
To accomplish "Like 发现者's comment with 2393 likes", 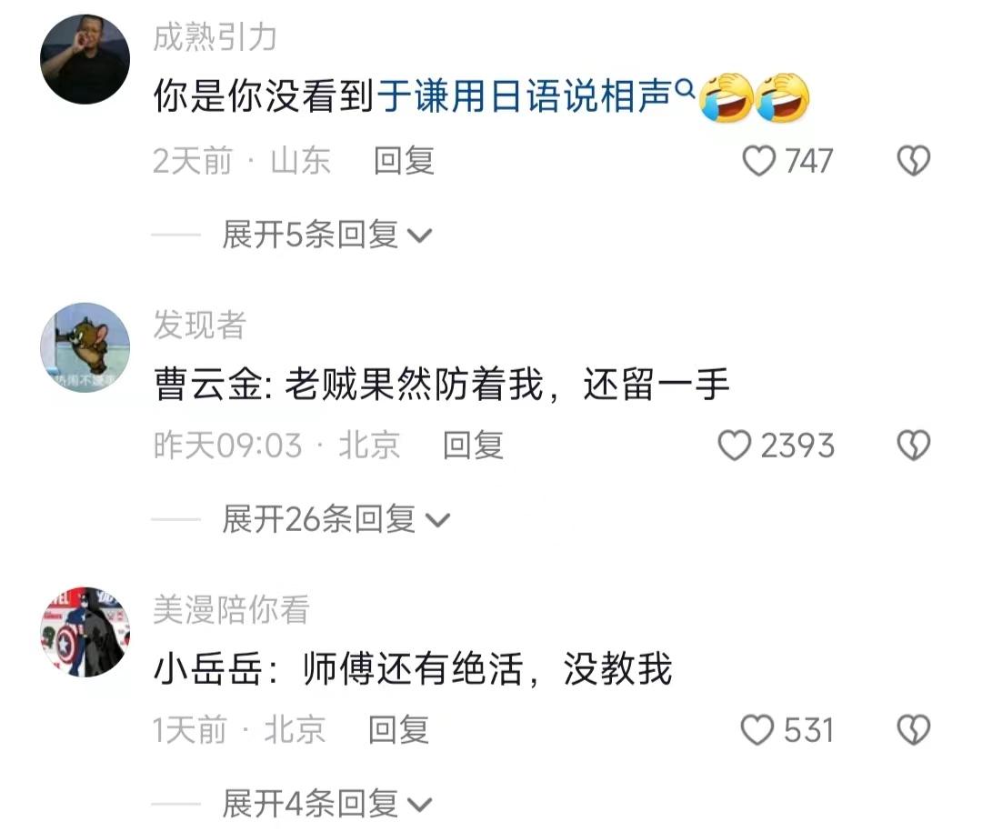I will (734, 446).
